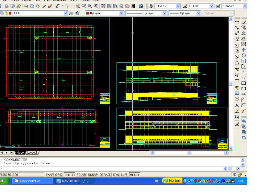Screen dimensions: 259x194
Task: Click the Publish icon
Action: pyautogui.click(x=18, y=6)
